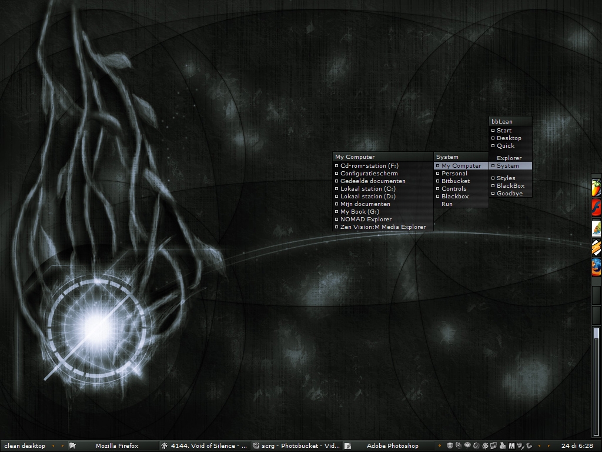Select Explorer in the bbLean menu
Viewport: 602px width, 452px height.
pyautogui.click(x=511, y=158)
